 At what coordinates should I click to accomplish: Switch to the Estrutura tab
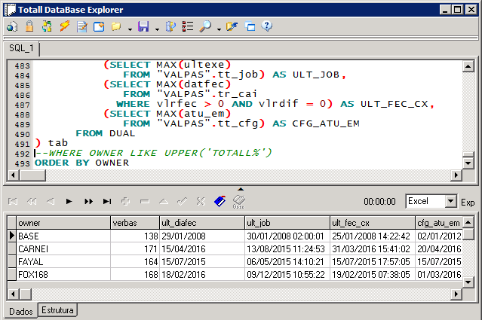coord(57,310)
